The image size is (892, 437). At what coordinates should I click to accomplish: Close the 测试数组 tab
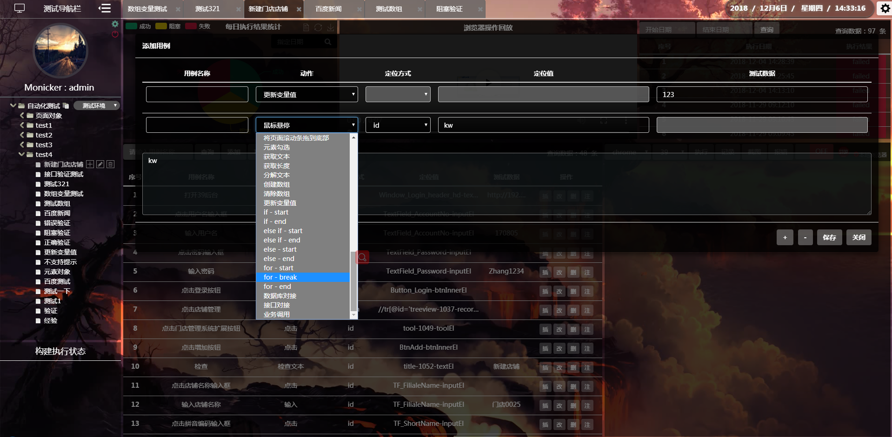pos(419,9)
